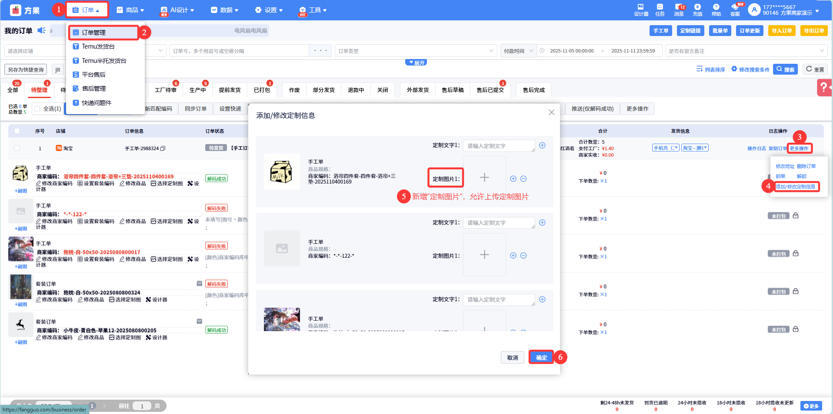The width and height of the screenshot is (833, 414).
Task: Toggle the 全选(1) select-all checkbox
Action: [x=37, y=109]
